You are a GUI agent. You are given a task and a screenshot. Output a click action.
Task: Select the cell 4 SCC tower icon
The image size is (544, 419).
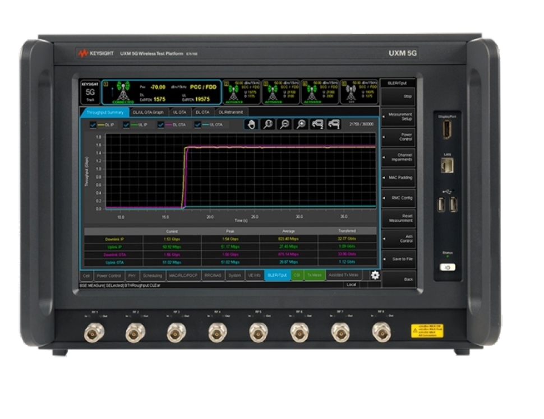click(312, 92)
